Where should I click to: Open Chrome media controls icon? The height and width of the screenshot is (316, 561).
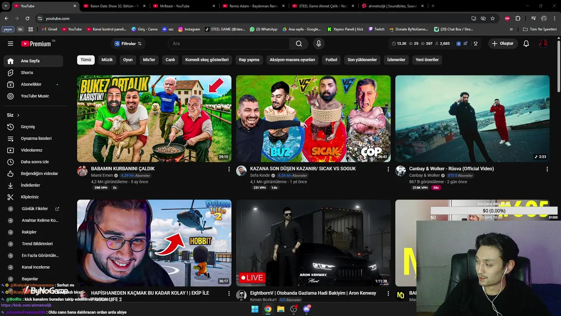coord(533,18)
